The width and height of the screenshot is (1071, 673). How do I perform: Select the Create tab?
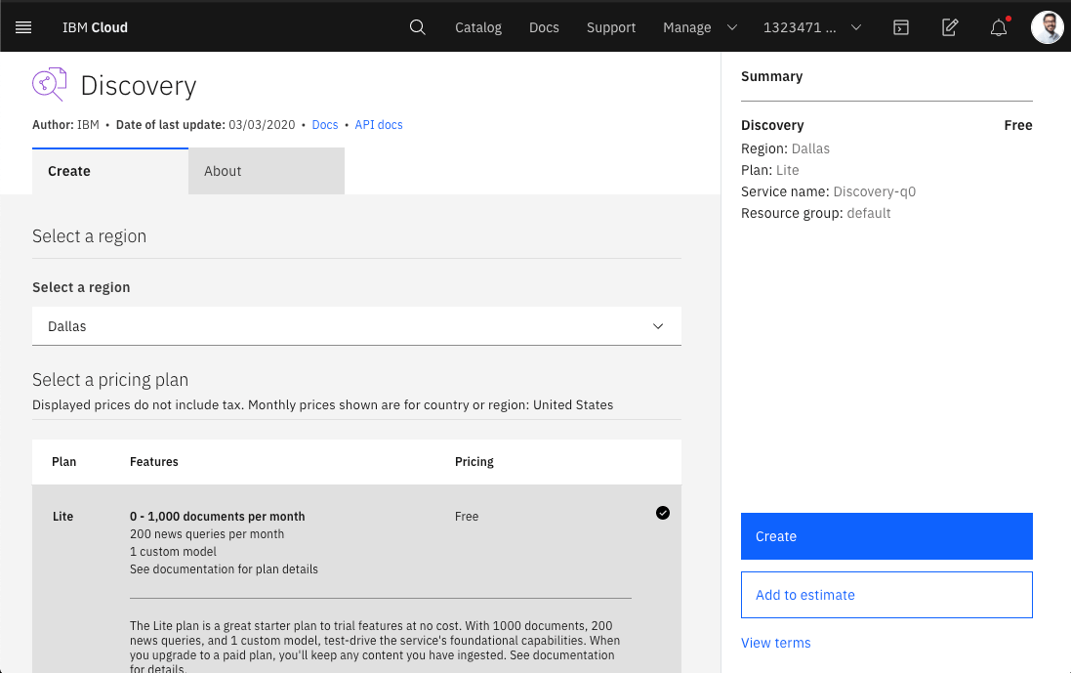pos(110,171)
